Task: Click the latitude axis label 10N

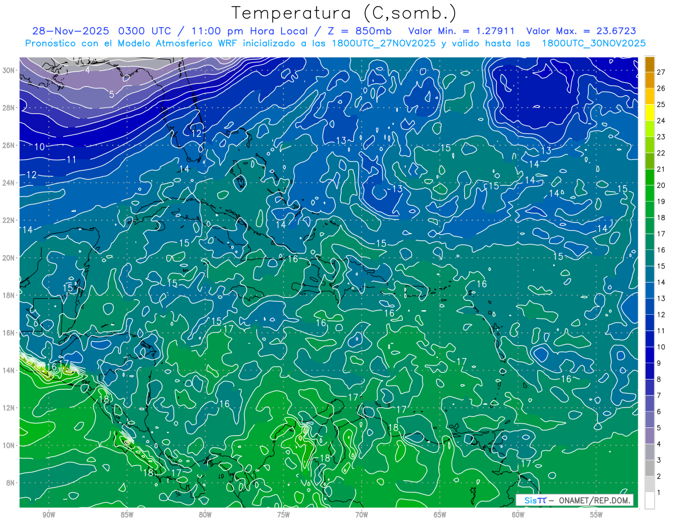Action: coord(8,445)
